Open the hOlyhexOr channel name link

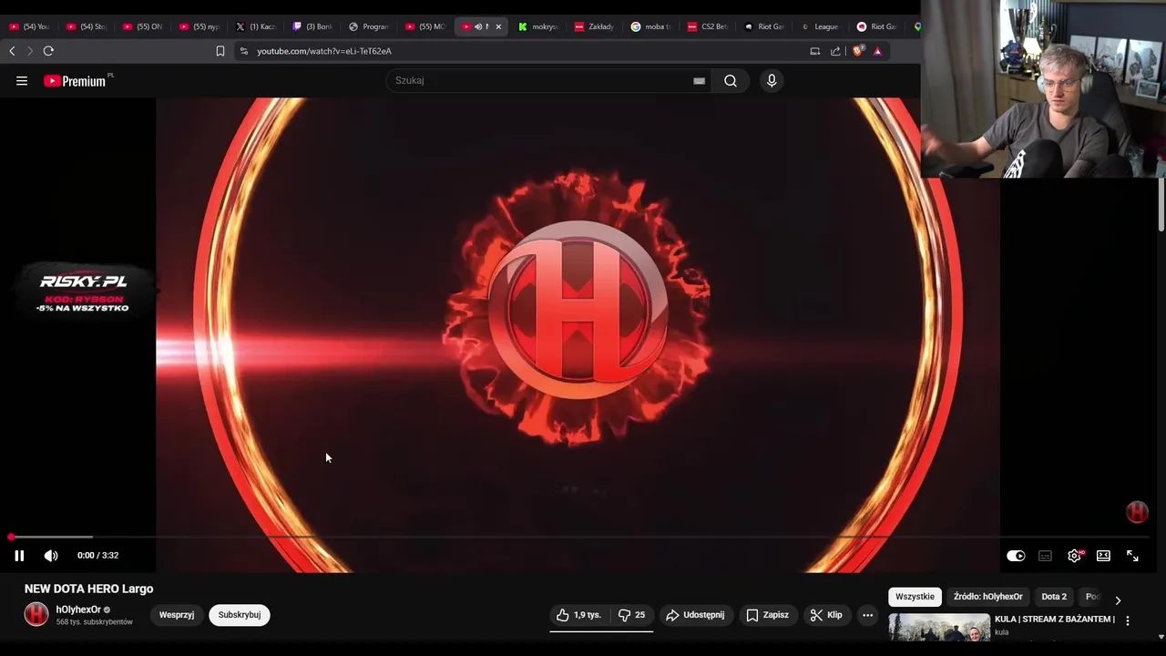[78, 610]
